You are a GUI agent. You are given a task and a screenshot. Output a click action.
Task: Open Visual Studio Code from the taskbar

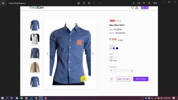coord(31,98)
